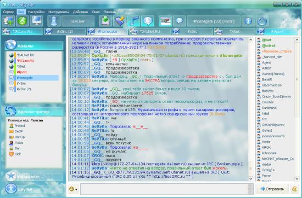Image resolution: width=302 pixels, height=198 pixels.
Task: Switch to the #x3irc (2) tab
Action: [65, 32]
